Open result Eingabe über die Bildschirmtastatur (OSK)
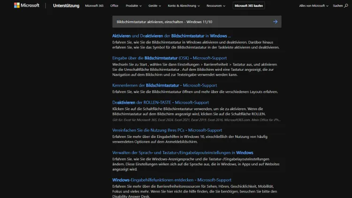The height and width of the screenshot is (198, 352). 169,58
